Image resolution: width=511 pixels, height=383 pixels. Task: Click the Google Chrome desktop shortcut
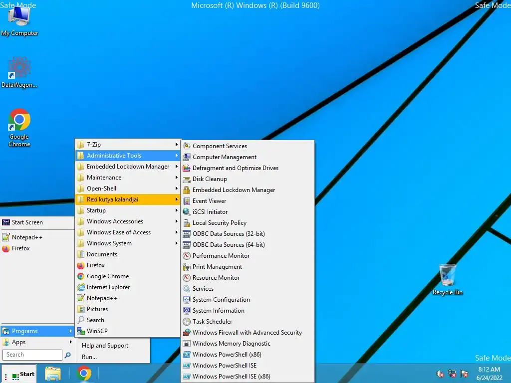(x=19, y=127)
